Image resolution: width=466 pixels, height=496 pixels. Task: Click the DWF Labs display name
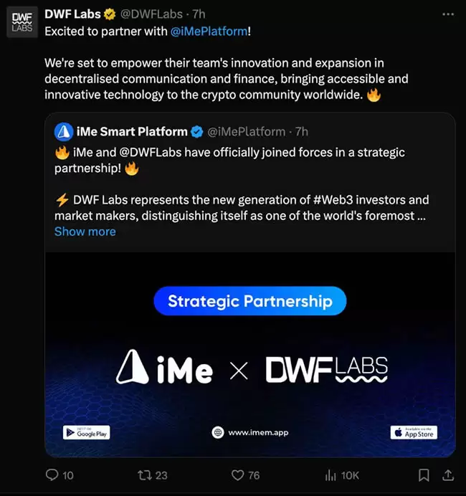[72, 14]
